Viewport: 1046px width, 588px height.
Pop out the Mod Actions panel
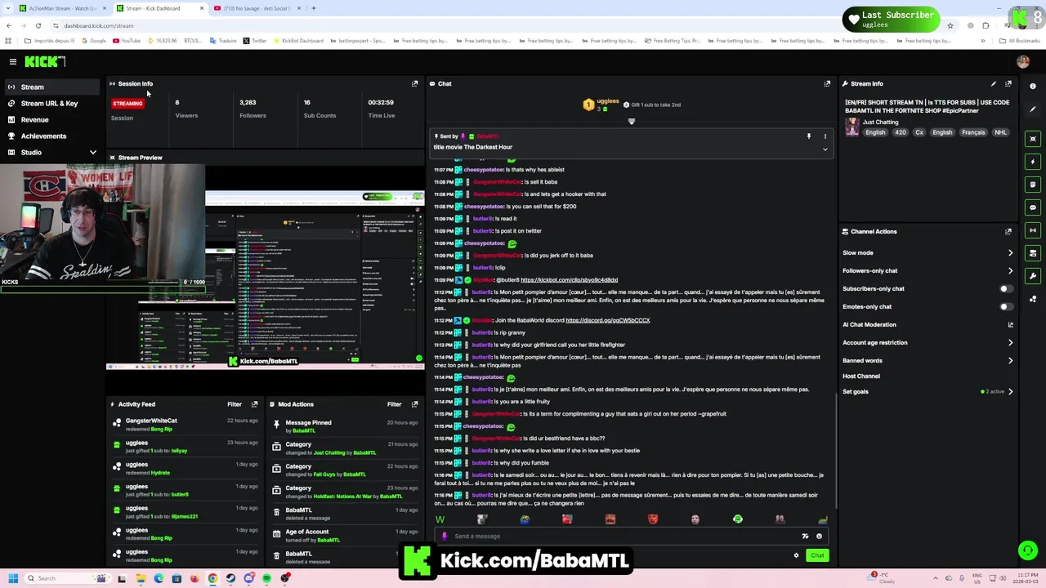pyautogui.click(x=414, y=404)
